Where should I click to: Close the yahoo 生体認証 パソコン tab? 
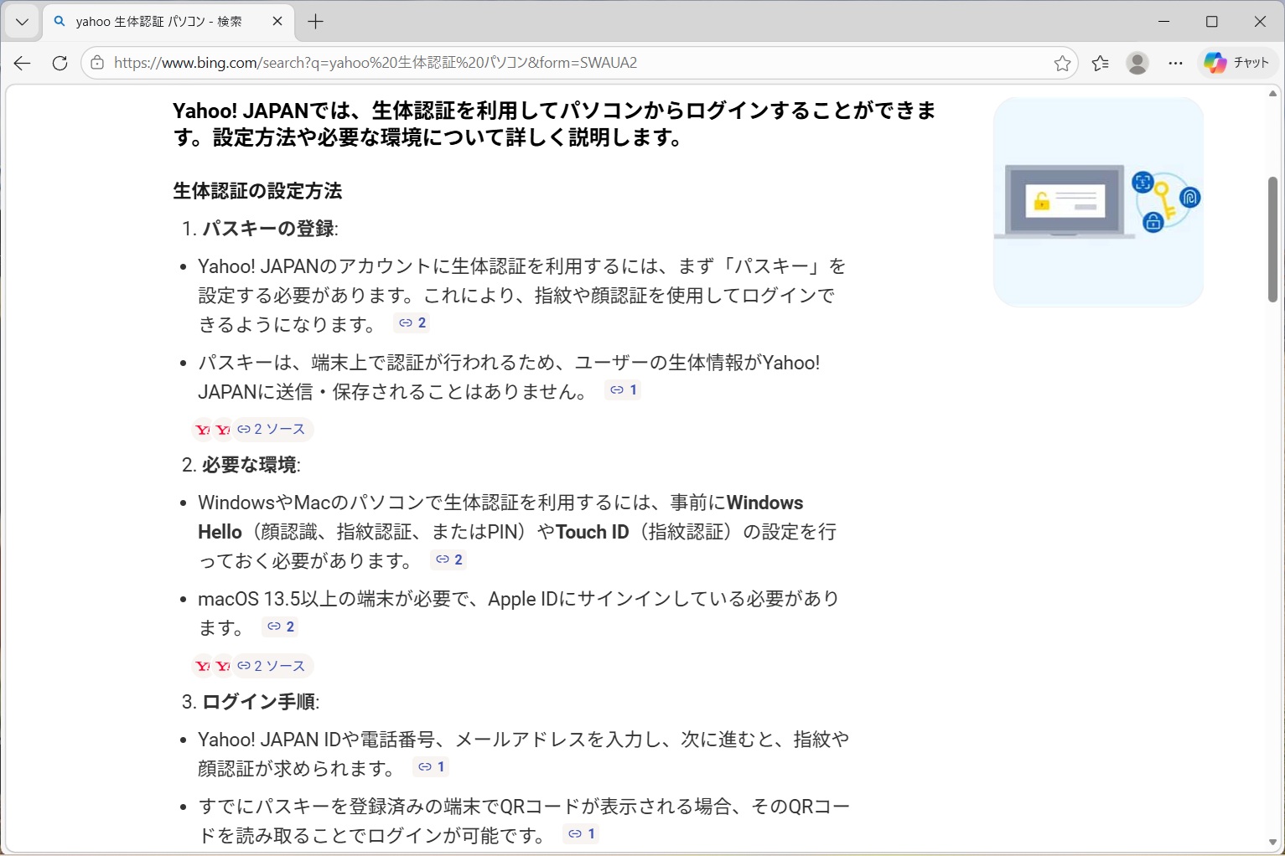click(x=277, y=22)
